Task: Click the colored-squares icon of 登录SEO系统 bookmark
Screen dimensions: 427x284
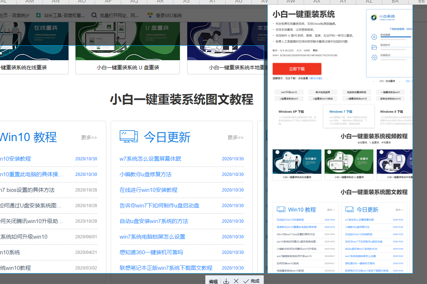Action: point(150,15)
